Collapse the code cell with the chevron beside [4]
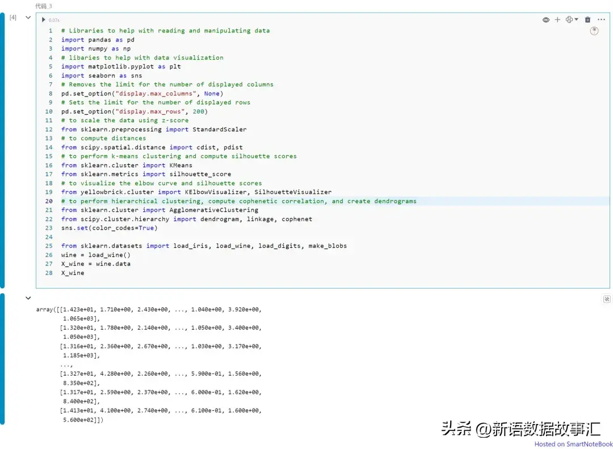This screenshot has width=613, height=449. 28,17
